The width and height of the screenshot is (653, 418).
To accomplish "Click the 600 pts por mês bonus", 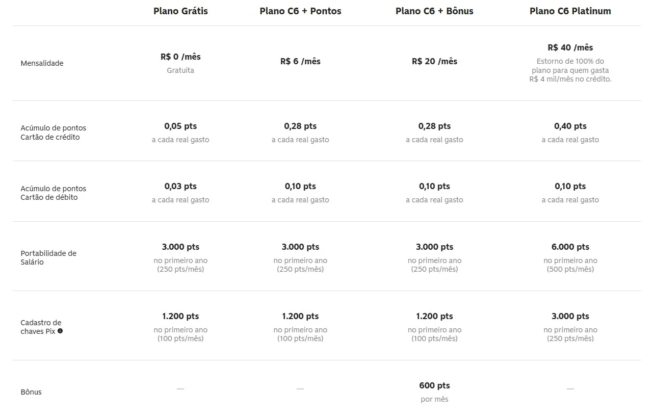I will [x=434, y=392].
